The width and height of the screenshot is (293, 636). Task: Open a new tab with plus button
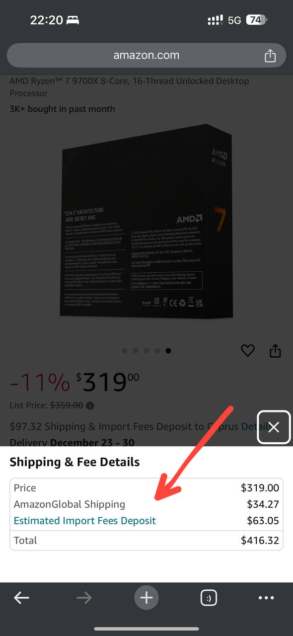click(146, 598)
